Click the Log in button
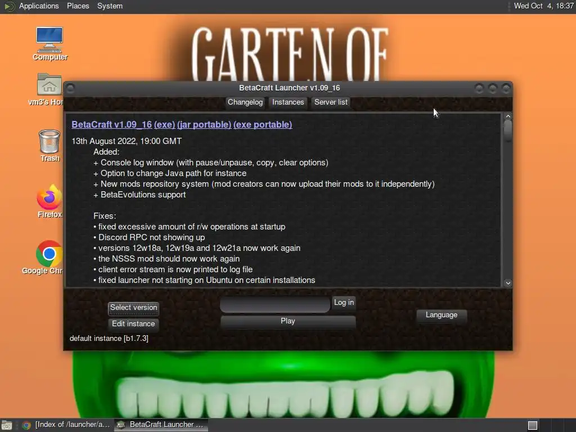 pyautogui.click(x=344, y=303)
